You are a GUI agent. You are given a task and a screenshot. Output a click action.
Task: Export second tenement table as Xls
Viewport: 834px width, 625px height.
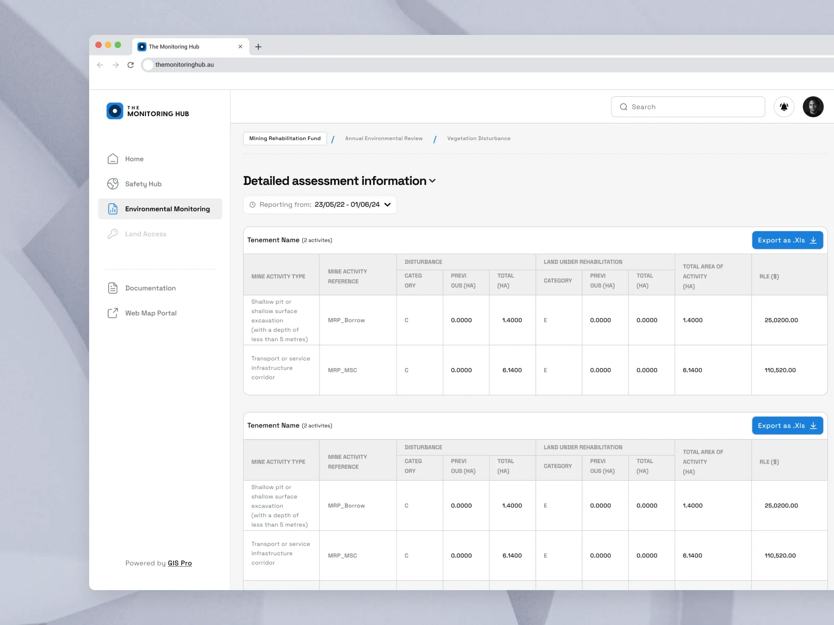(x=787, y=426)
